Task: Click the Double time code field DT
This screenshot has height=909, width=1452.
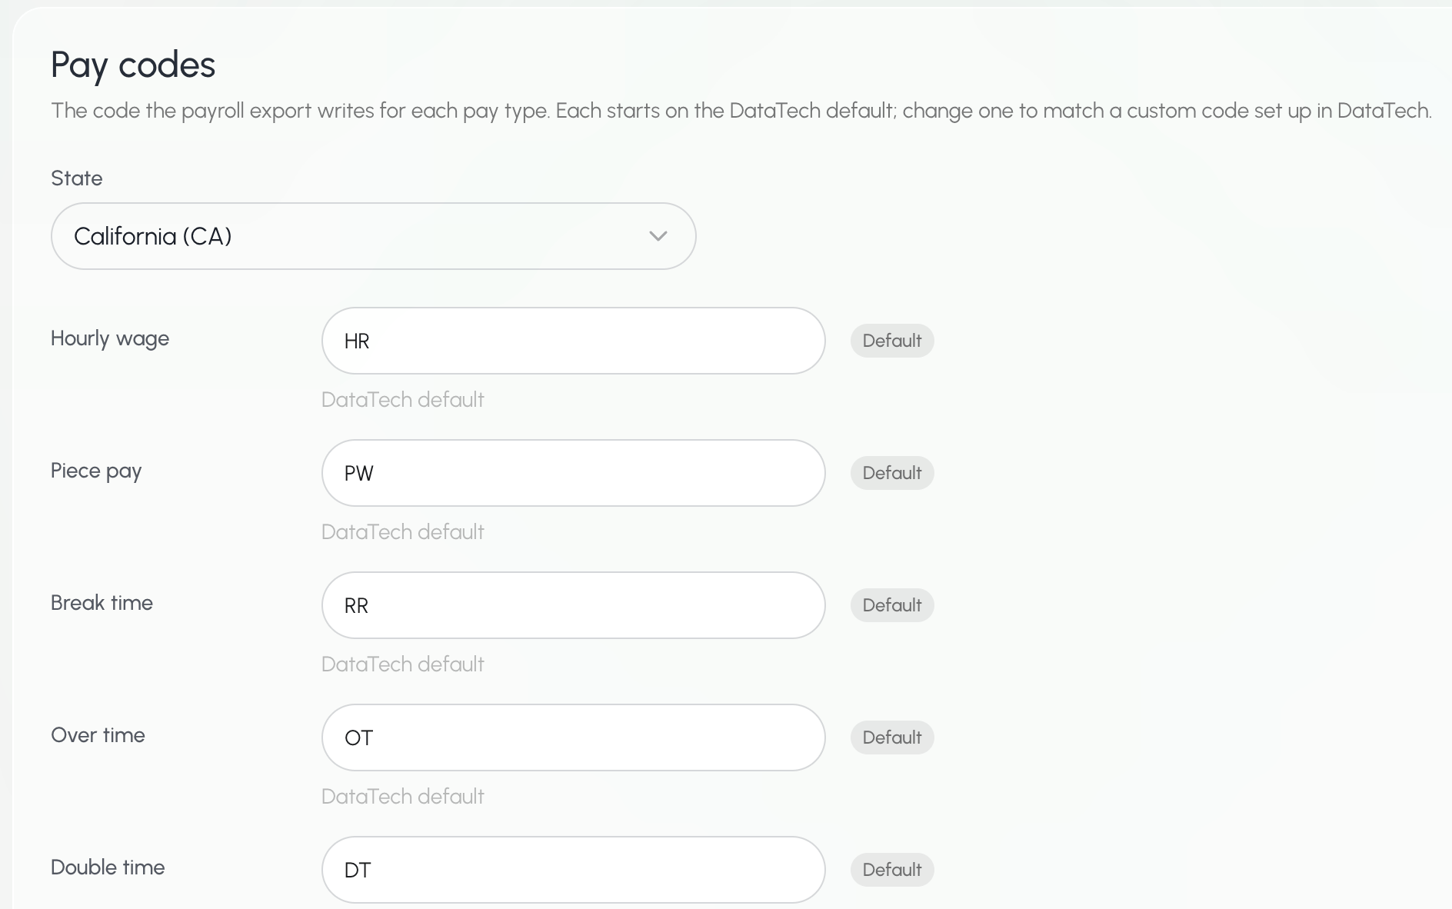Action: pyautogui.click(x=573, y=870)
